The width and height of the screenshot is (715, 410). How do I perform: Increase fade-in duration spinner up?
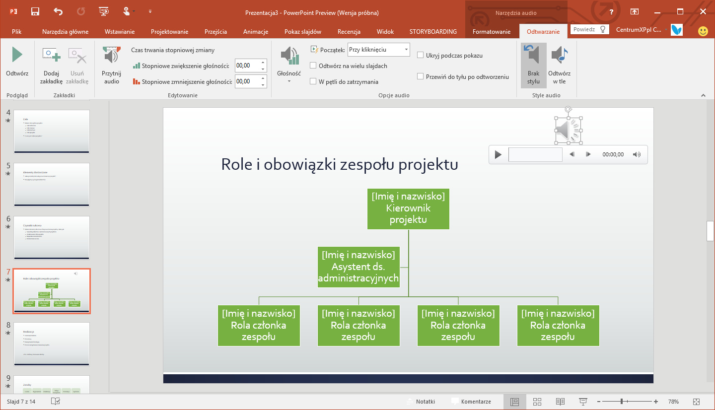click(x=263, y=63)
